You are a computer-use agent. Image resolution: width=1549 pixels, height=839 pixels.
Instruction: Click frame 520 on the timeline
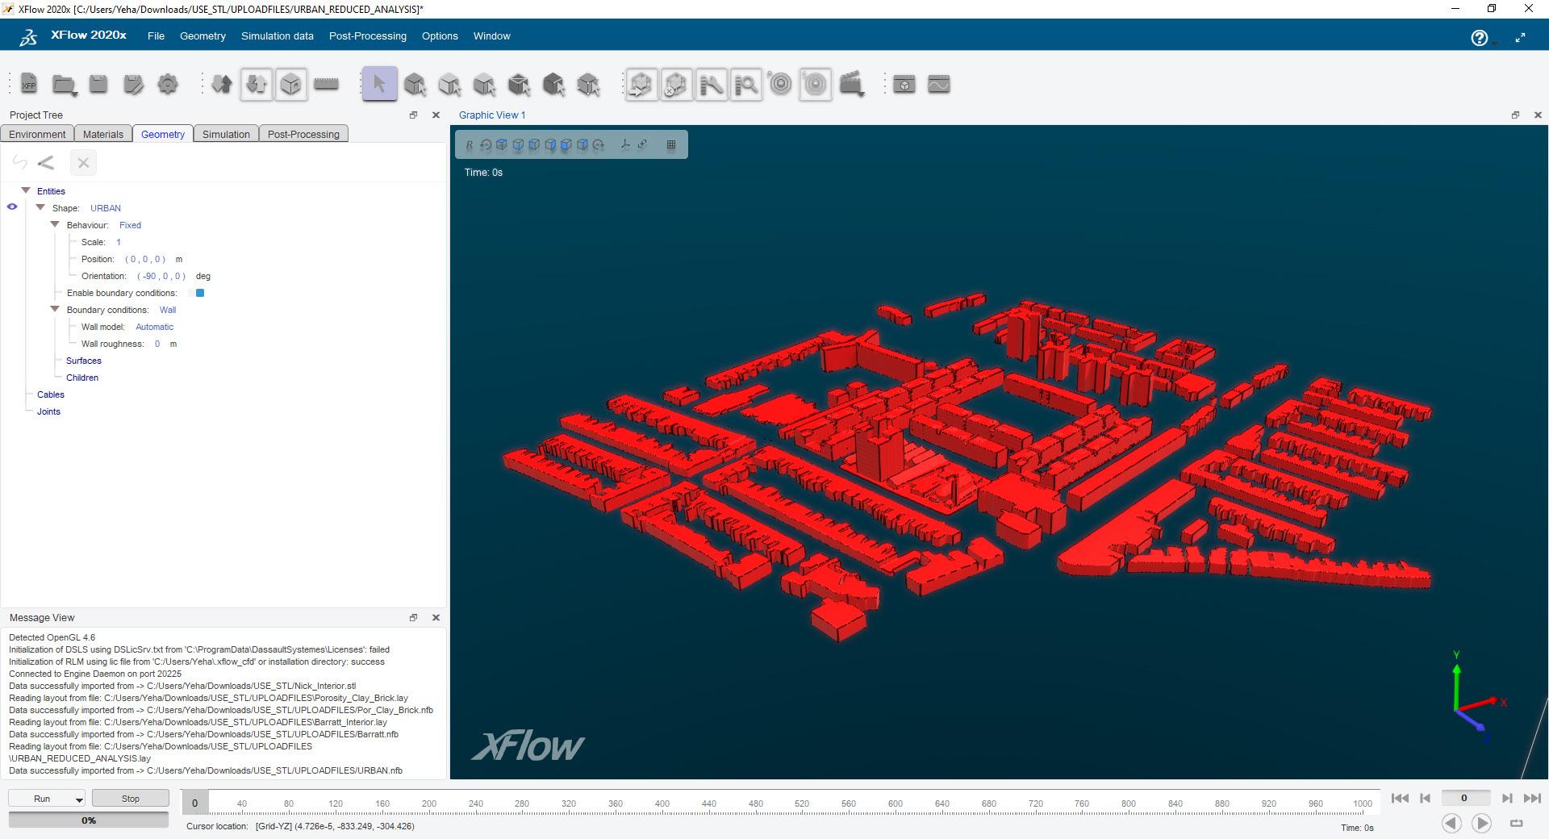coord(802,804)
